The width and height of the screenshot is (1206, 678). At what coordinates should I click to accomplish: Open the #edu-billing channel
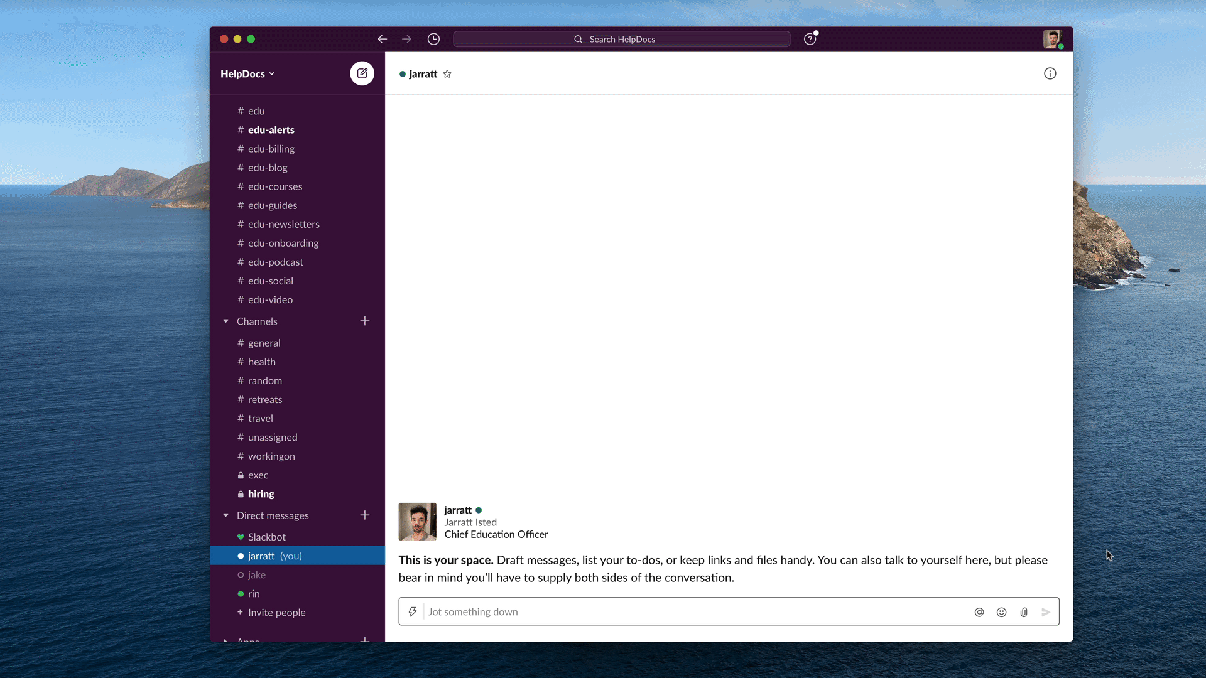pyautogui.click(x=298, y=148)
